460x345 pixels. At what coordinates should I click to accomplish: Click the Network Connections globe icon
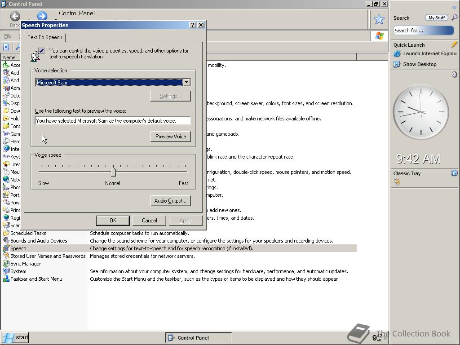pos(6,179)
